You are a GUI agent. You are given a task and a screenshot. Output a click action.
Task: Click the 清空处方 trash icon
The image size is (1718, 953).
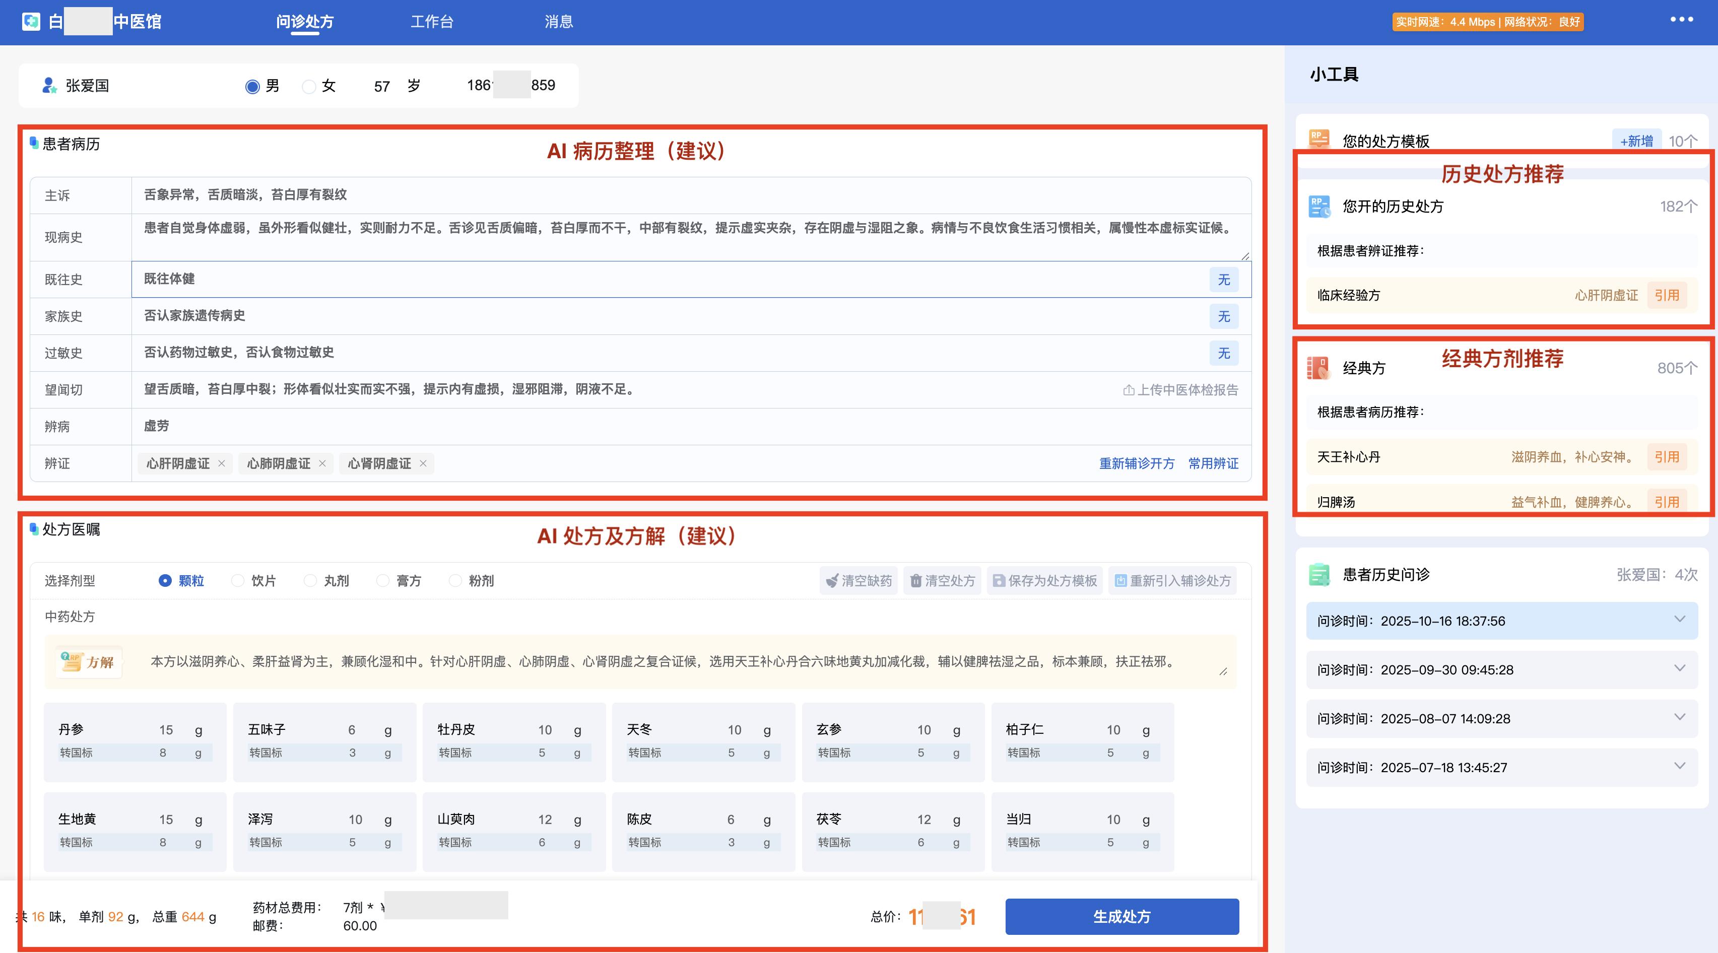(x=916, y=581)
